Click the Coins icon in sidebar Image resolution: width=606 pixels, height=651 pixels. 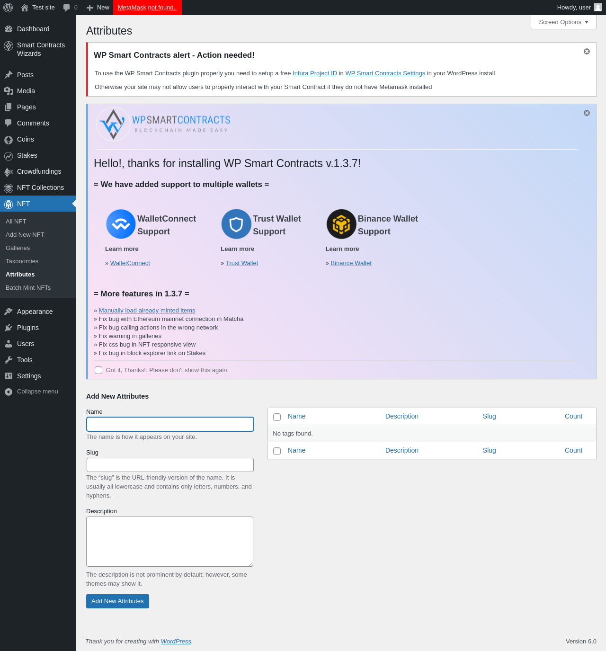click(9, 140)
